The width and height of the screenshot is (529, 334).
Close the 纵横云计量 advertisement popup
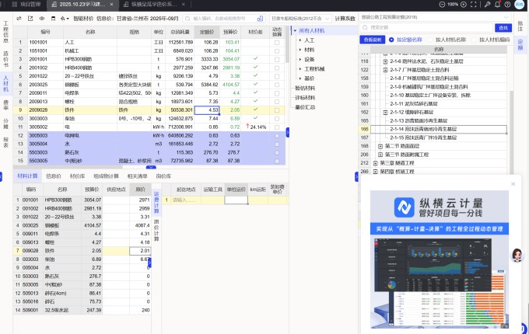pyautogui.click(x=513, y=184)
